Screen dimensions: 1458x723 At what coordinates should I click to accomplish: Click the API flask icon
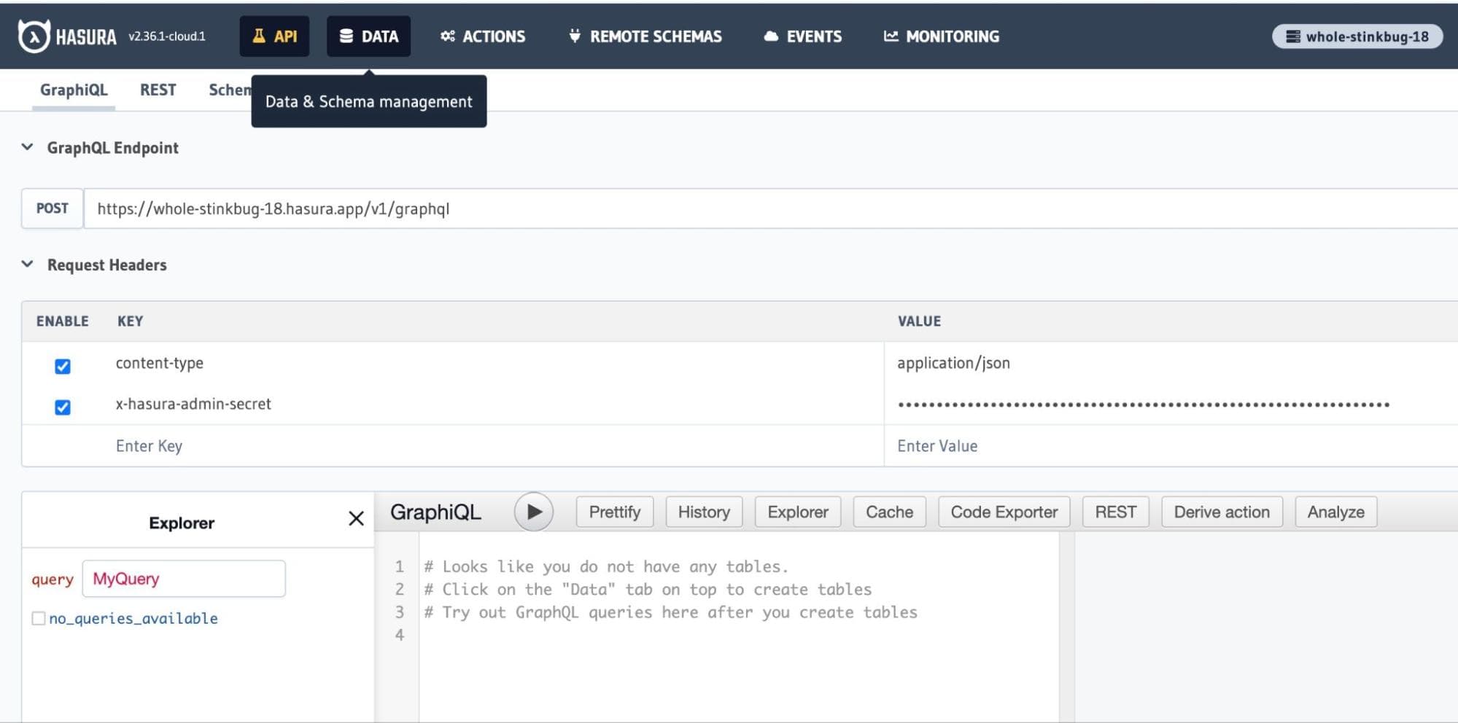pyautogui.click(x=258, y=36)
